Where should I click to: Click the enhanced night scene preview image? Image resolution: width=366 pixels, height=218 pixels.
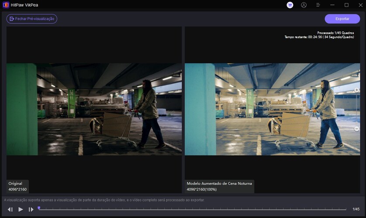pyautogui.click(x=272, y=109)
